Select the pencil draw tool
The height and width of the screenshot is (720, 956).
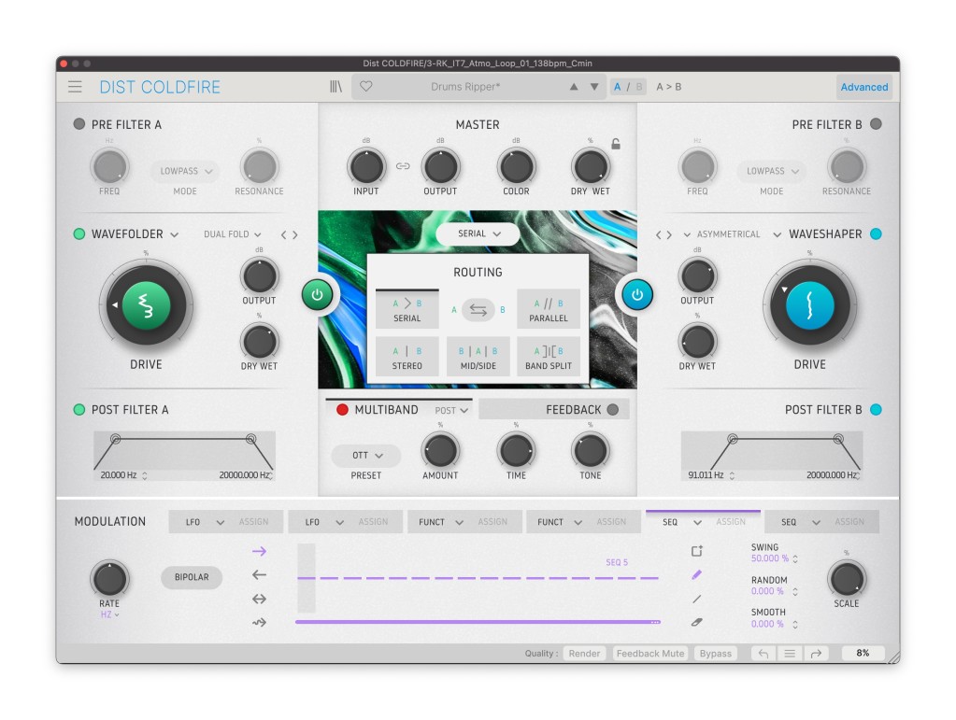click(696, 575)
